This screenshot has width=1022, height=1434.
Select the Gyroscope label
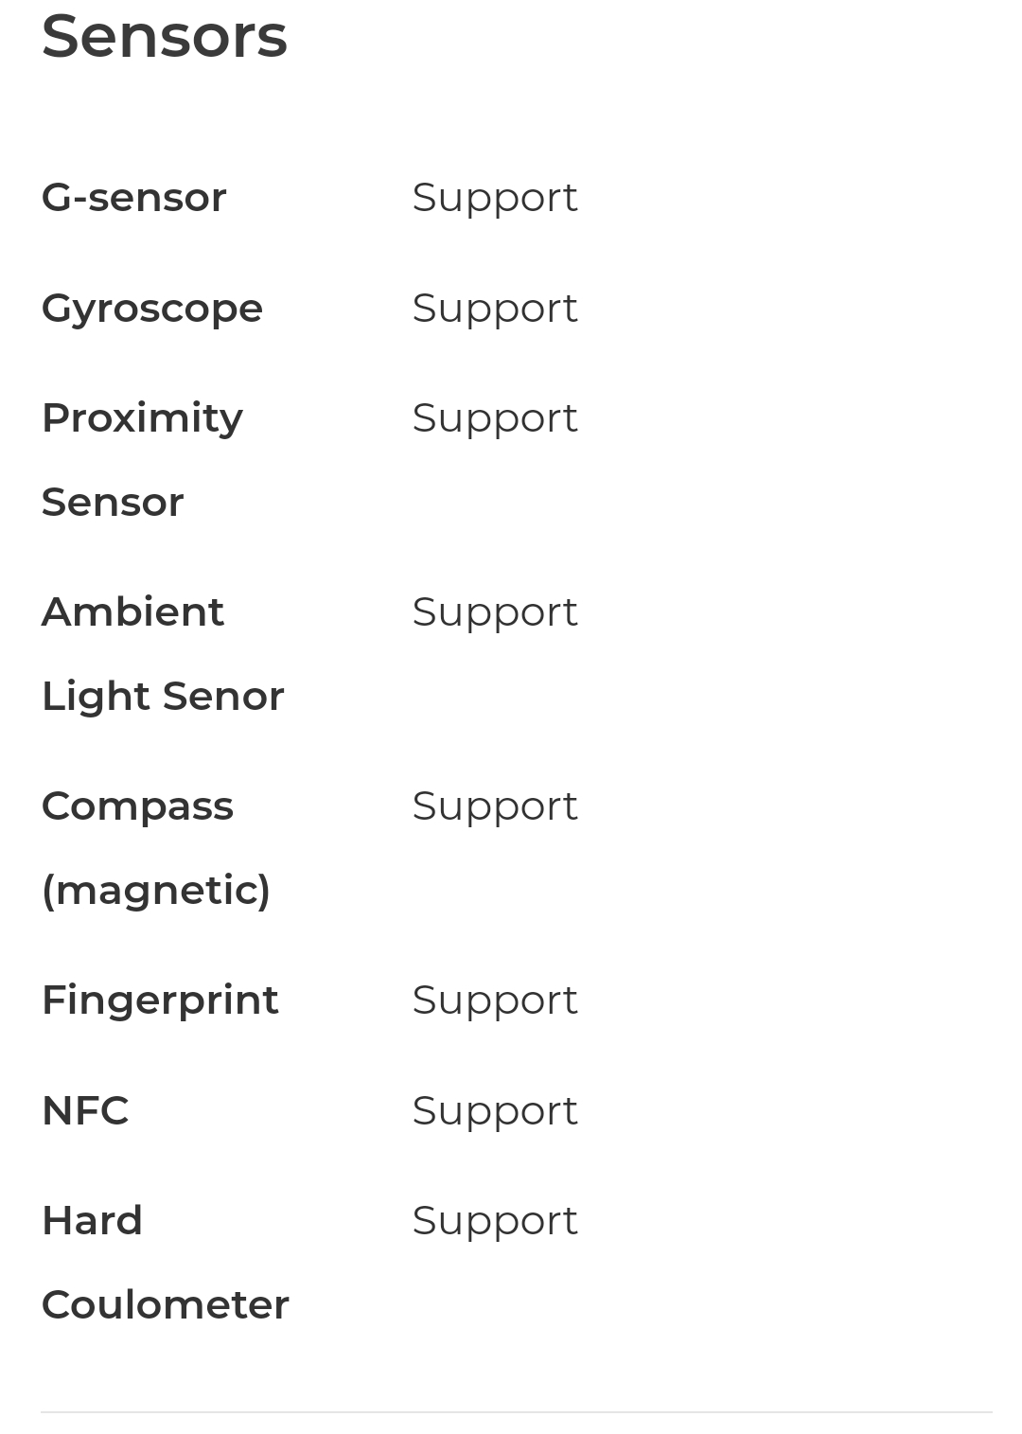[x=152, y=310]
